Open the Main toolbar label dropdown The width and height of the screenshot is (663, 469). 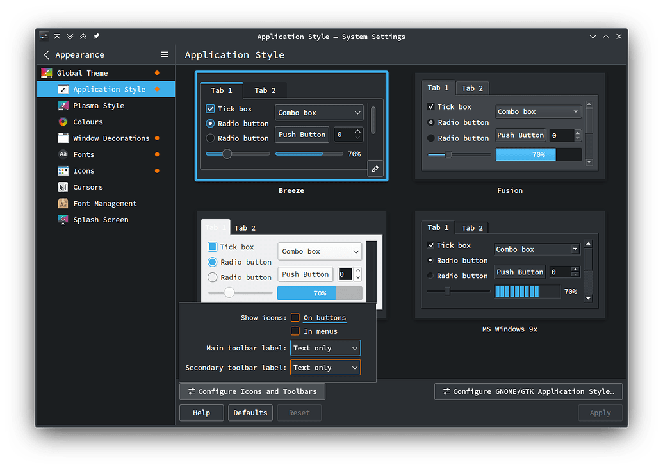point(325,348)
